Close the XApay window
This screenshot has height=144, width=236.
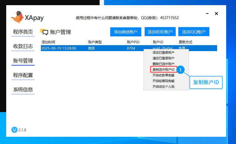click(x=216, y=14)
